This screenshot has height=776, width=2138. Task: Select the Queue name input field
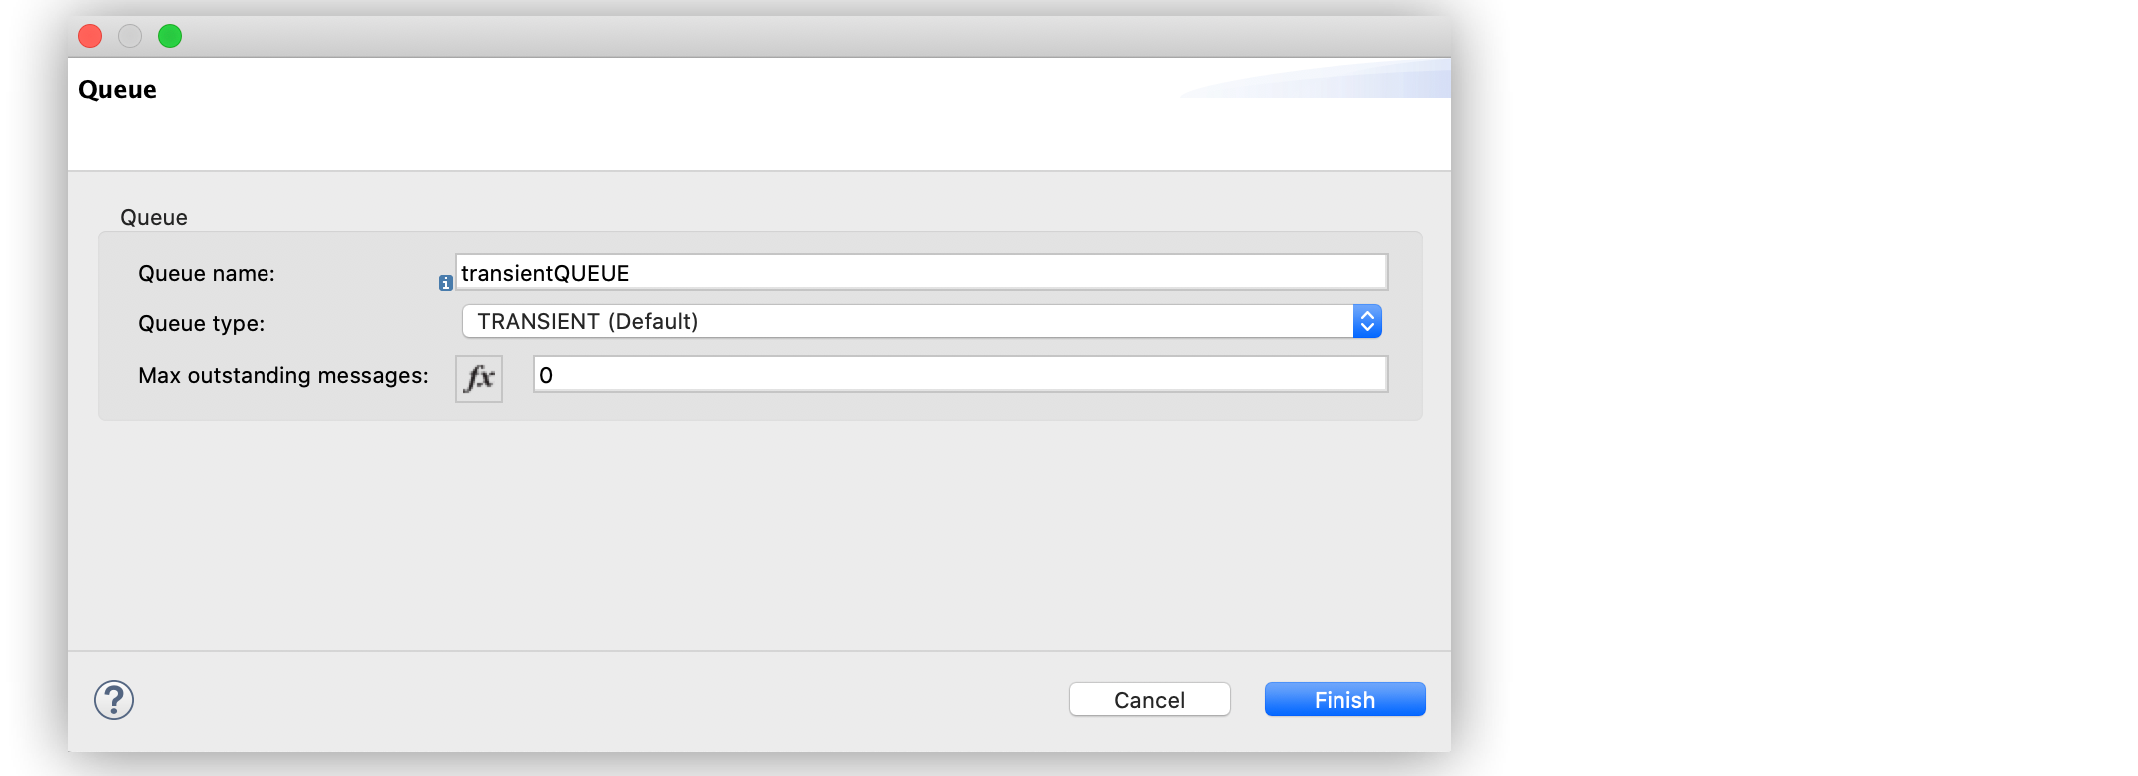click(918, 272)
